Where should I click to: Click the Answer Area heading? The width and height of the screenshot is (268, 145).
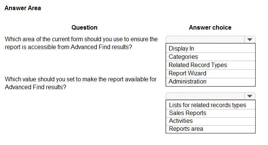point(23,8)
